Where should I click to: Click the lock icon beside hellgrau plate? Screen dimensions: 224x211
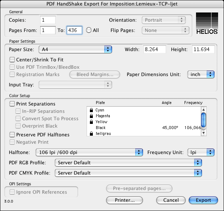tap(91, 133)
